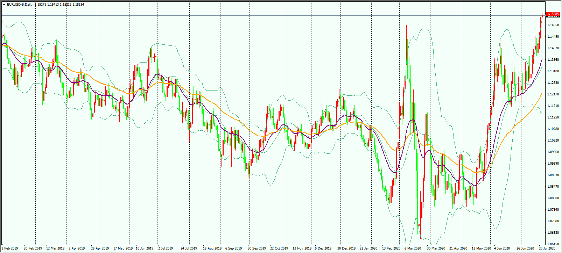The height and width of the screenshot is (253, 562).
Task: Click the 13 Feb 2020 date label
Action: pyautogui.click(x=391, y=248)
